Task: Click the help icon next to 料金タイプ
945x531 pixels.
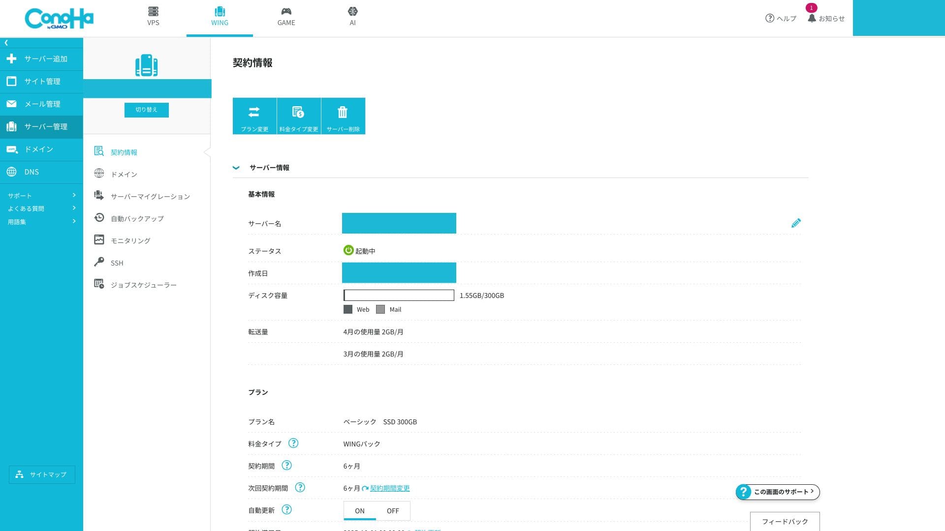Action: pos(293,443)
